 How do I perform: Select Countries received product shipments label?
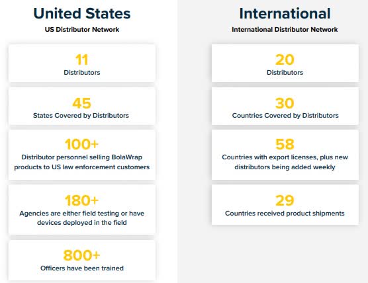[x=285, y=214]
